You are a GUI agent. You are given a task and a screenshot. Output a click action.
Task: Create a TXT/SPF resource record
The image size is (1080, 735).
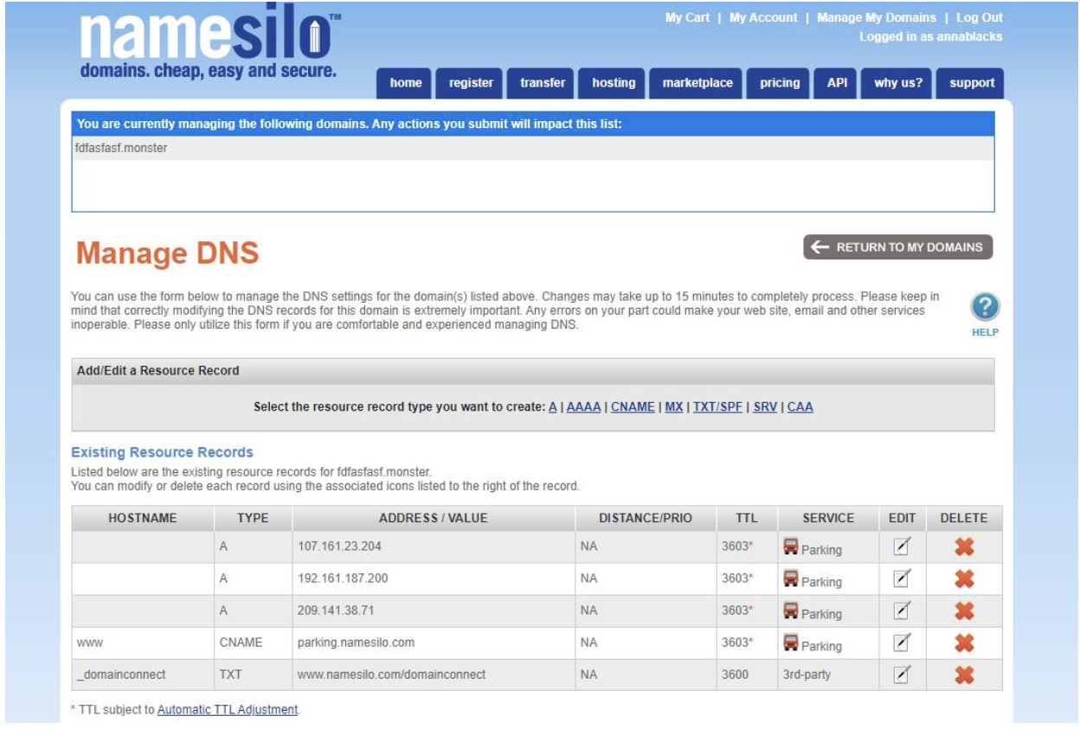coord(717,406)
